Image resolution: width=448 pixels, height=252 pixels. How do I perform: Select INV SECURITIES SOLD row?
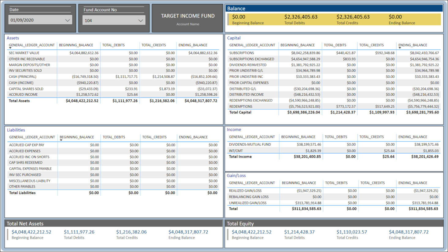(114, 71)
